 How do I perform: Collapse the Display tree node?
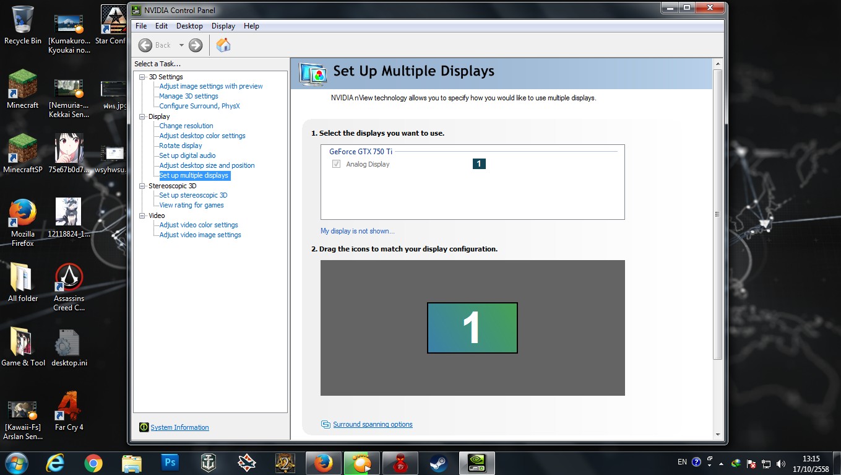142,116
